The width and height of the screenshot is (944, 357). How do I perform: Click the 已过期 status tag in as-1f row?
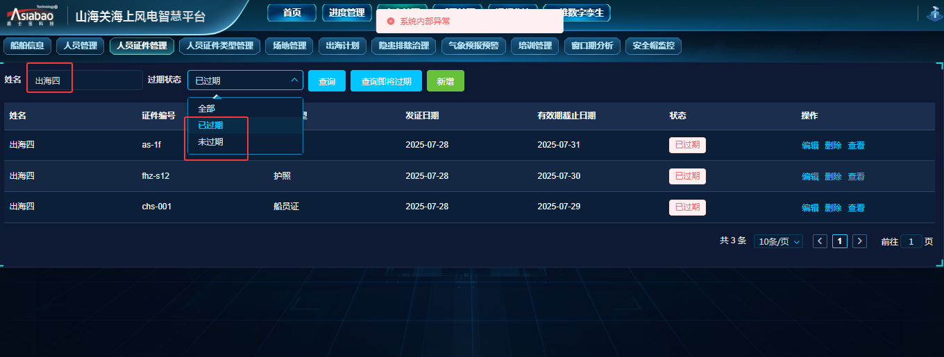687,145
